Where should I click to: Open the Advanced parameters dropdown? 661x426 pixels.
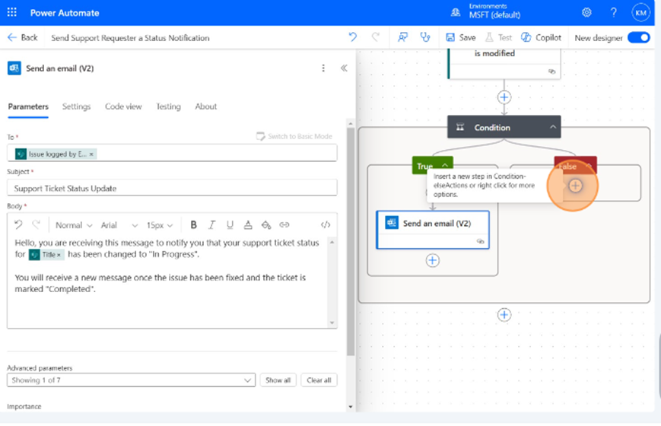click(x=131, y=380)
